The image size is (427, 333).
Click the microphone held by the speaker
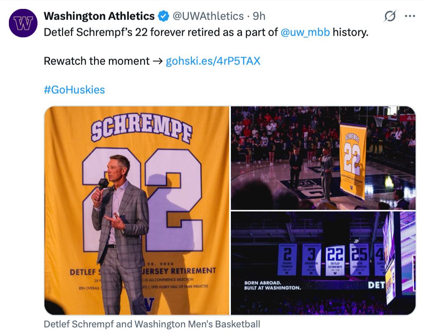tap(103, 184)
